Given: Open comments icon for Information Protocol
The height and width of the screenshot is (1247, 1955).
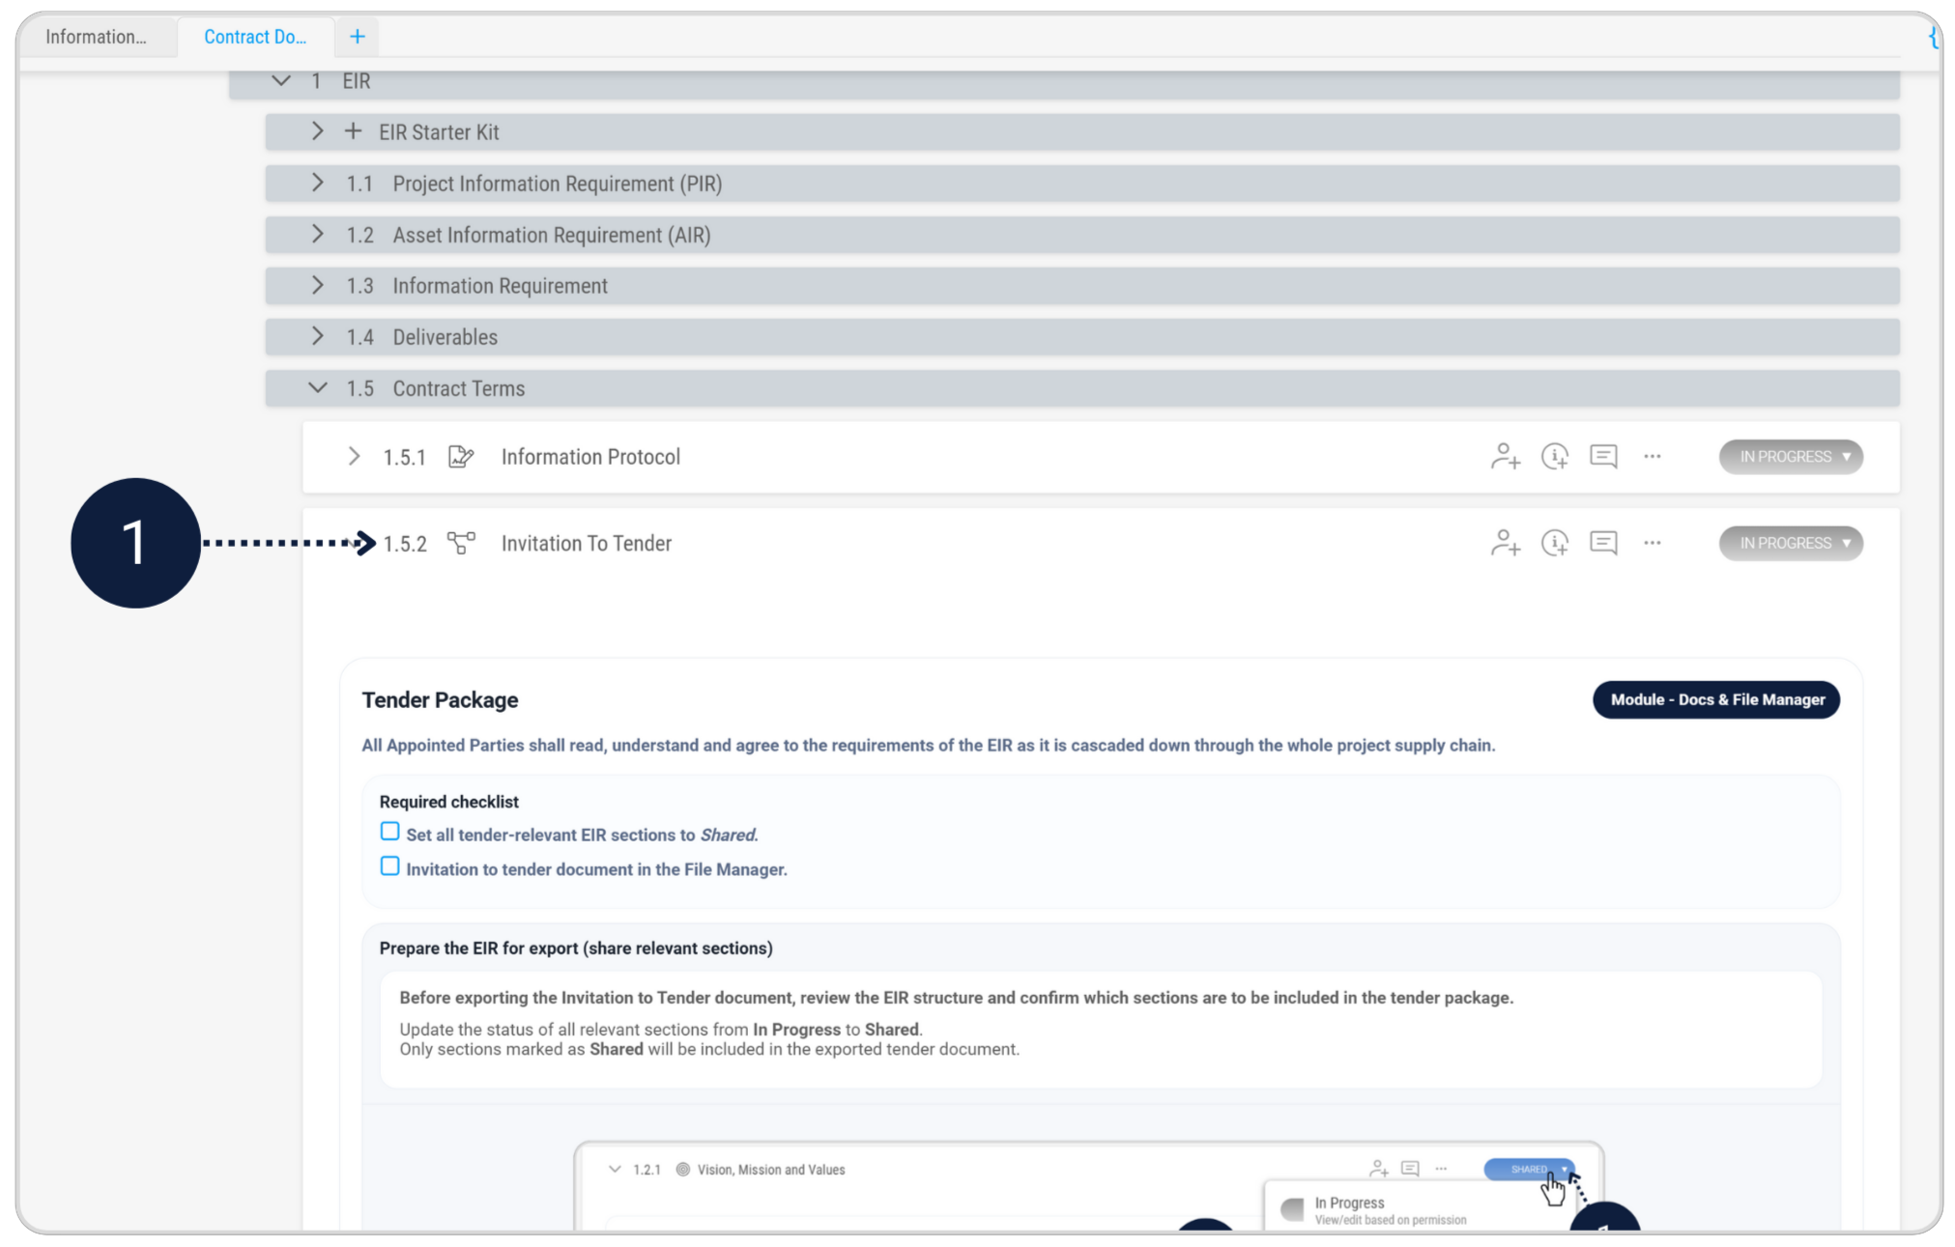Looking at the screenshot, I should (1603, 457).
